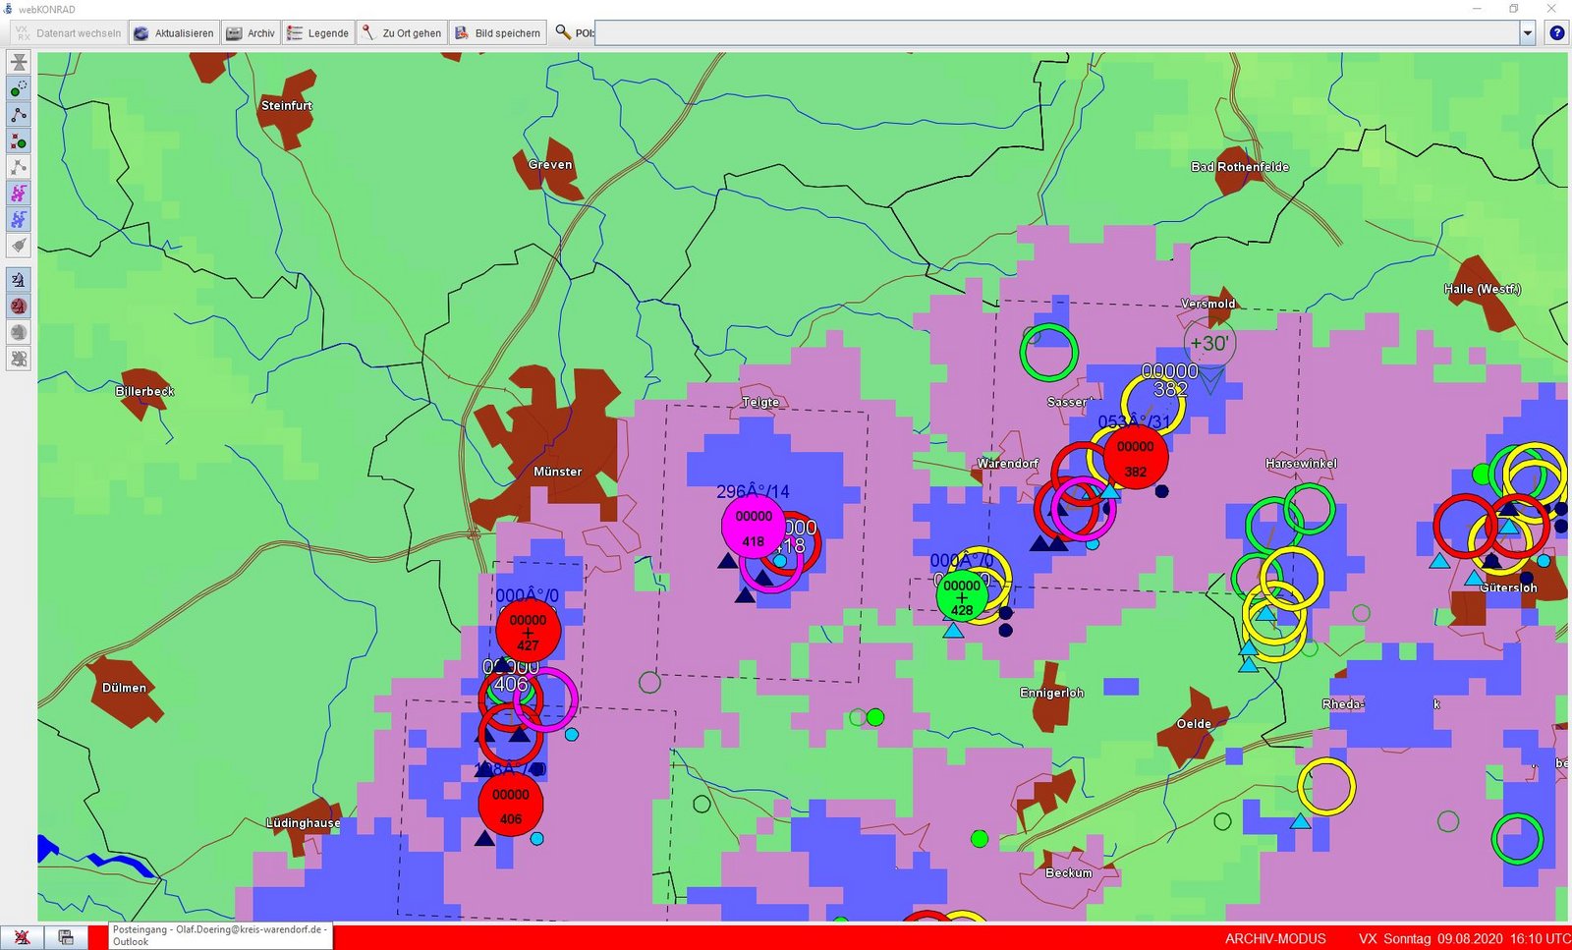Expand the POI dropdown arrow
This screenshot has width=1572, height=950.
point(1528,32)
